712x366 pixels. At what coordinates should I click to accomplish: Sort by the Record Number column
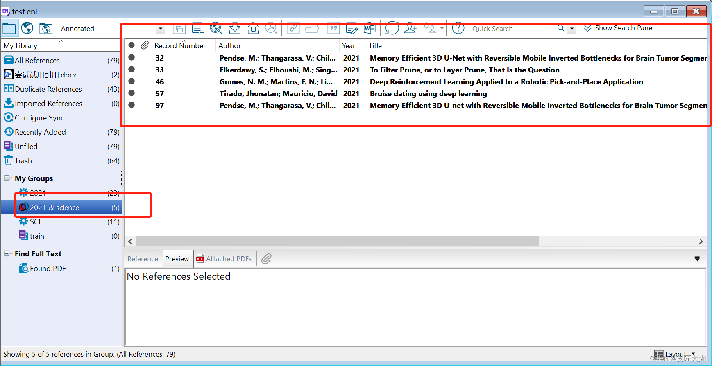(180, 46)
